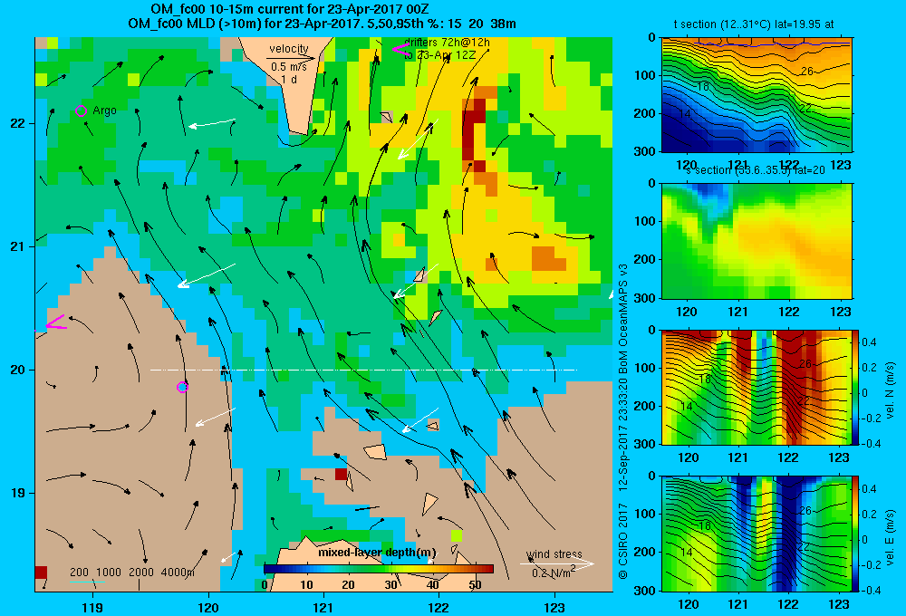
Task: Click the '1000' bathymetry depth label
Action: [x=109, y=573]
